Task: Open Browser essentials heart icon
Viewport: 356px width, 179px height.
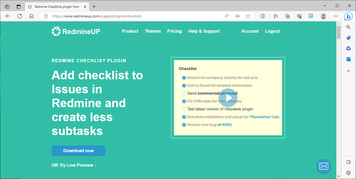Action: (299, 16)
